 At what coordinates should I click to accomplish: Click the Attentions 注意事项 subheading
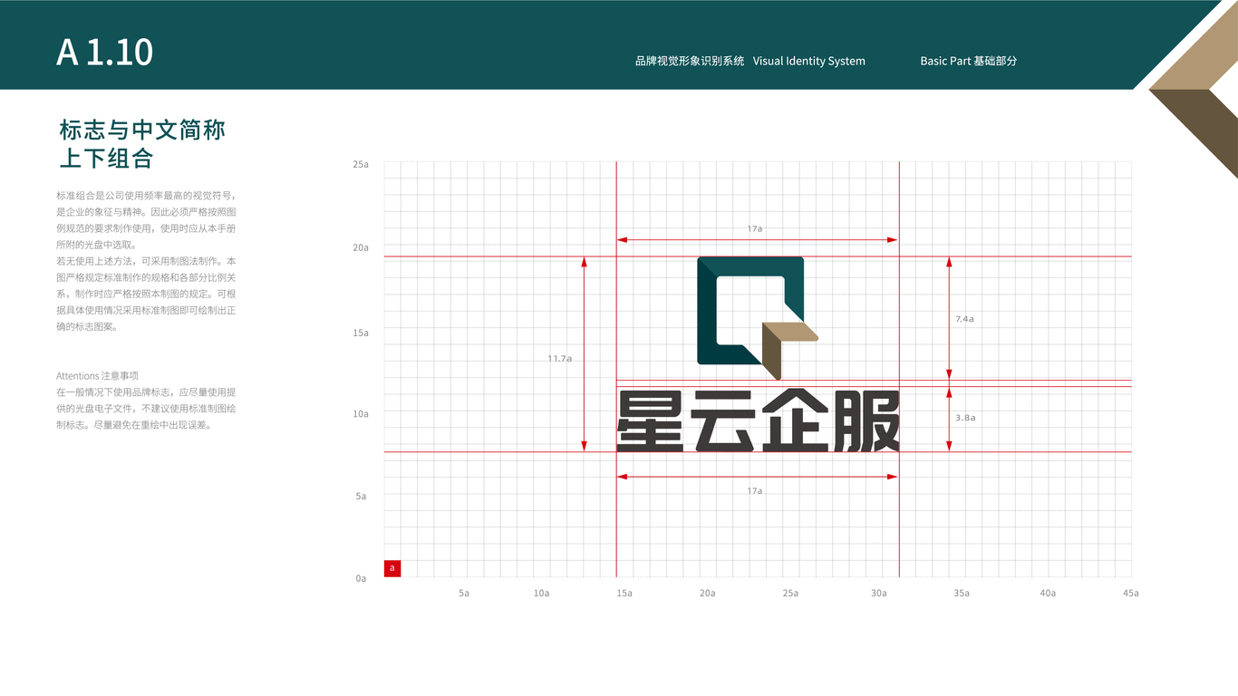(97, 375)
